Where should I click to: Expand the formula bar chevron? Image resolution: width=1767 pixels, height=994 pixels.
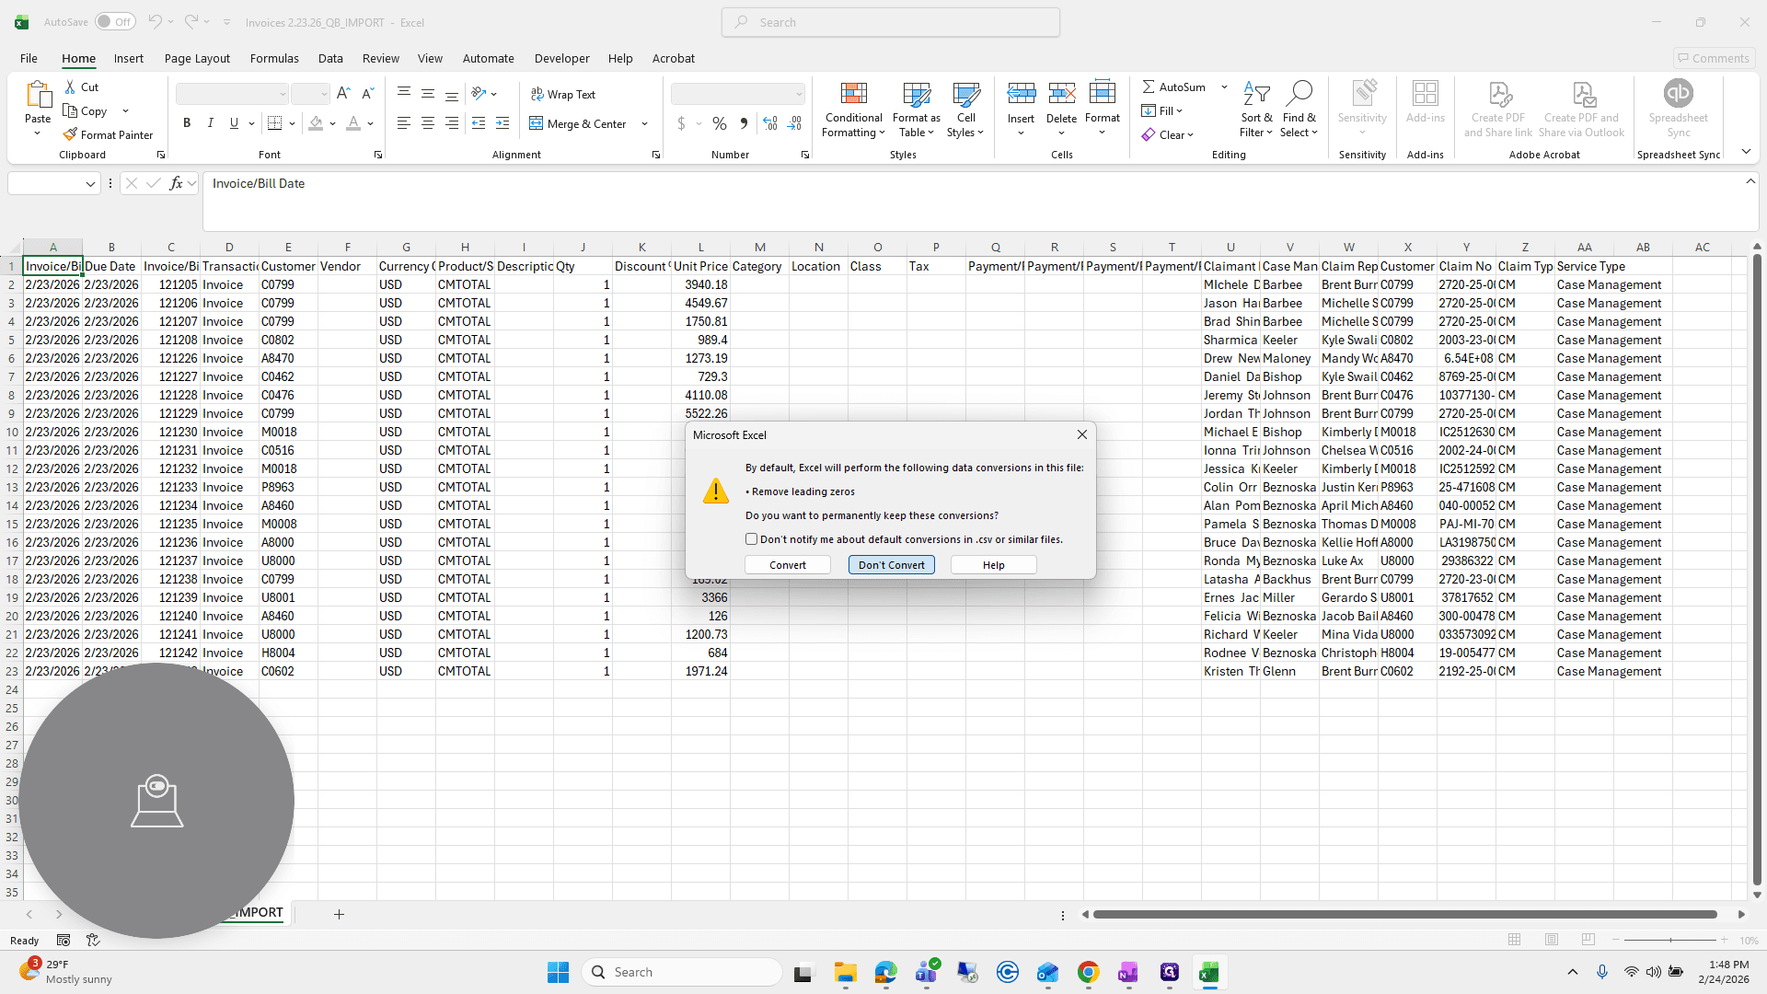click(x=1750, y=181)
